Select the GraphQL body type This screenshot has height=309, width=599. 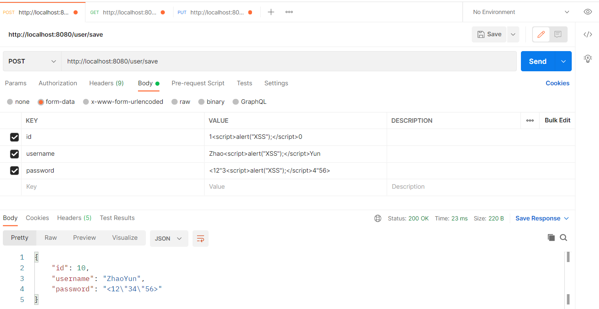click(250, 102)
